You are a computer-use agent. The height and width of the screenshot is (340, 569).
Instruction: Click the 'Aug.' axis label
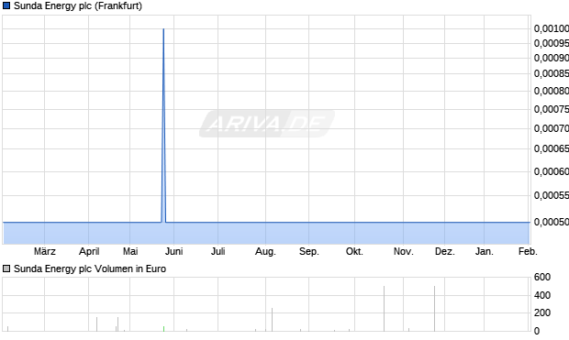point(265,251)
